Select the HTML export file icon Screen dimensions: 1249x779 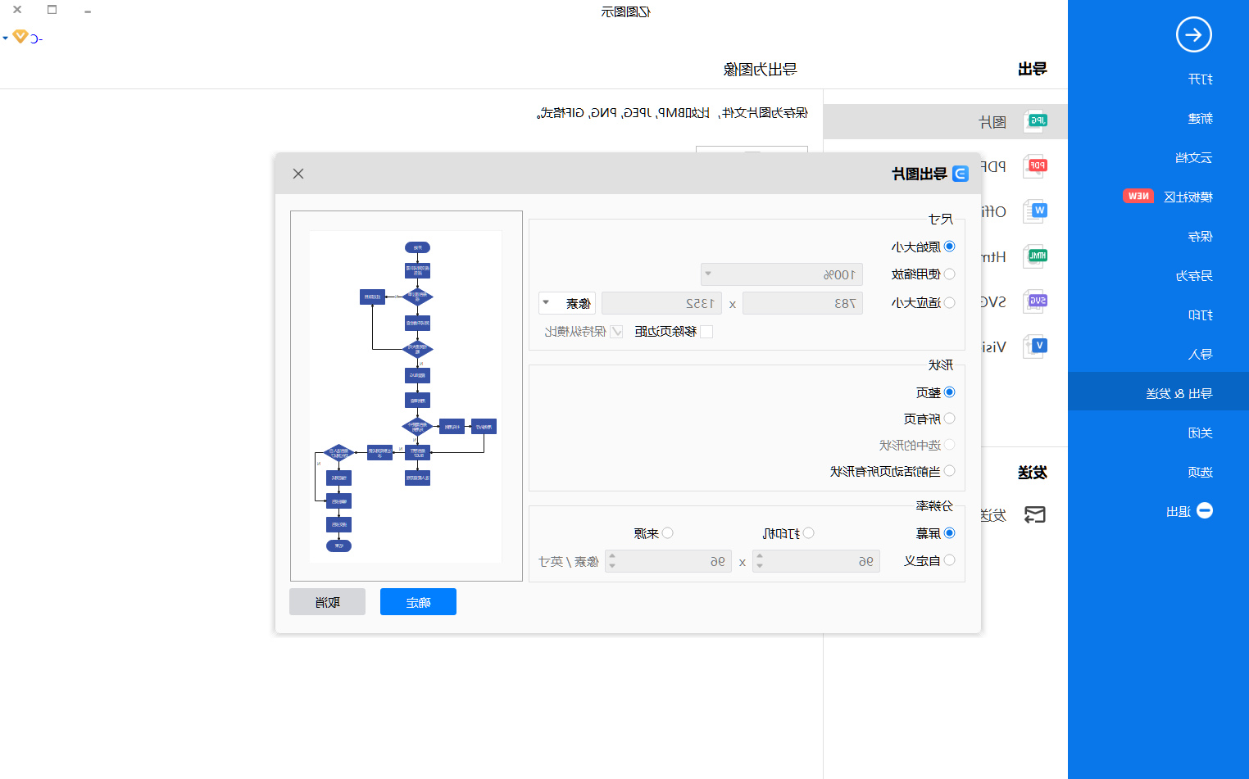pos(1036,256)
